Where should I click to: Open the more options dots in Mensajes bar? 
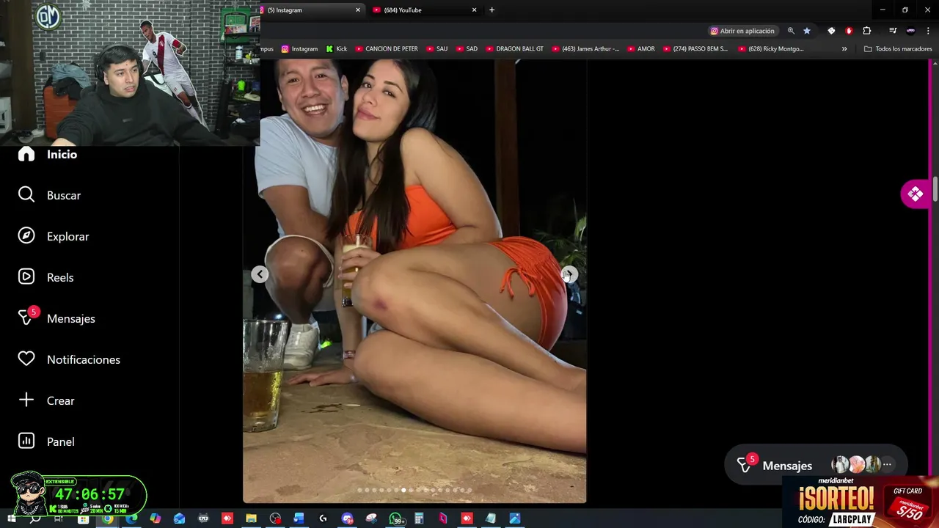click(887, 465)
